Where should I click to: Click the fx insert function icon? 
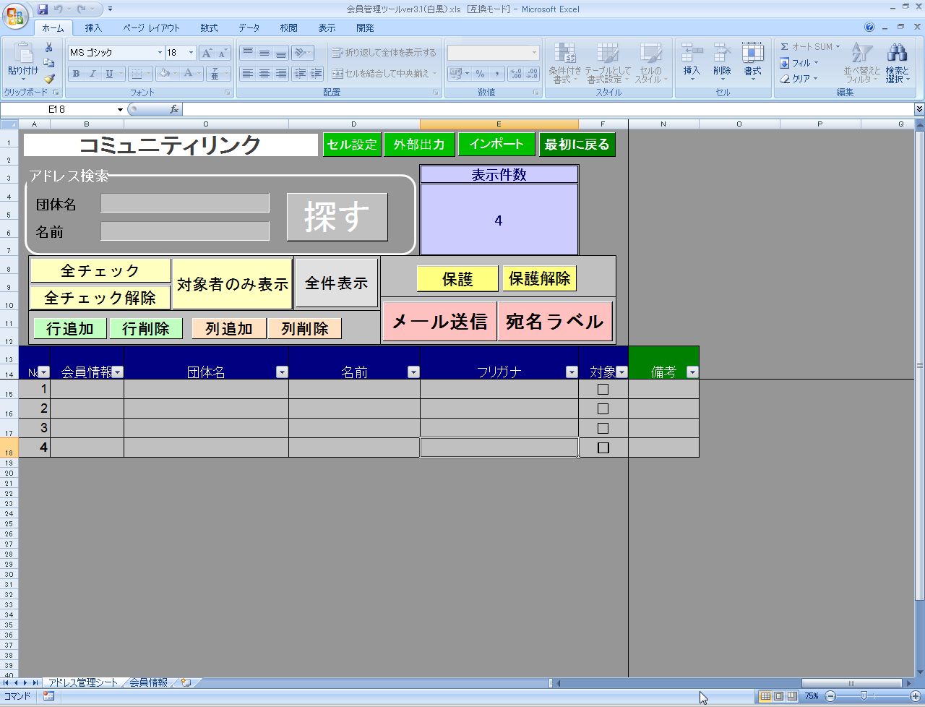(x=174, y=109)
